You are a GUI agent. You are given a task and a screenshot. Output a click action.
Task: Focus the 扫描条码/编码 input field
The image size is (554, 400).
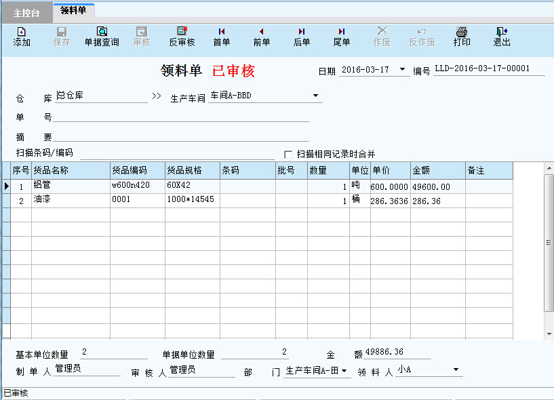click(x=177, y=154)
